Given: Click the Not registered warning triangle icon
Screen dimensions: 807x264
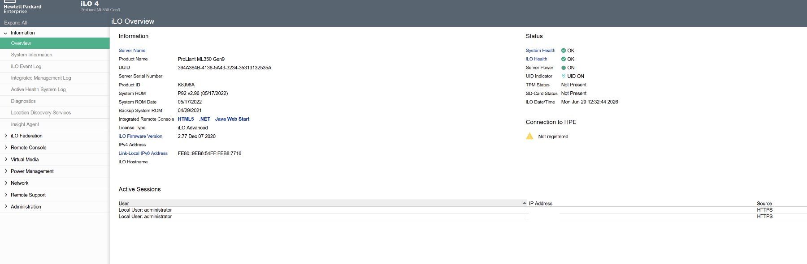Looking at the screenshot, I should pyautogui.click(x=529, y=136).
